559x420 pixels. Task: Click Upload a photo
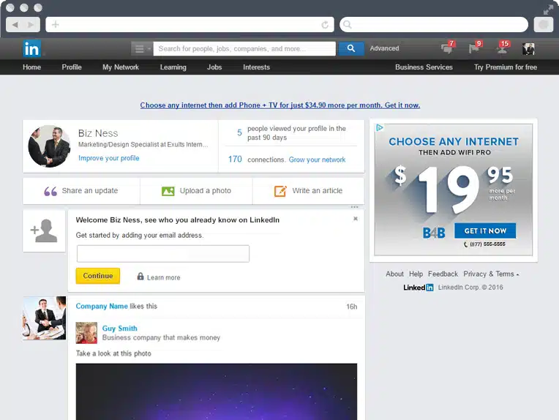point(206,191)
